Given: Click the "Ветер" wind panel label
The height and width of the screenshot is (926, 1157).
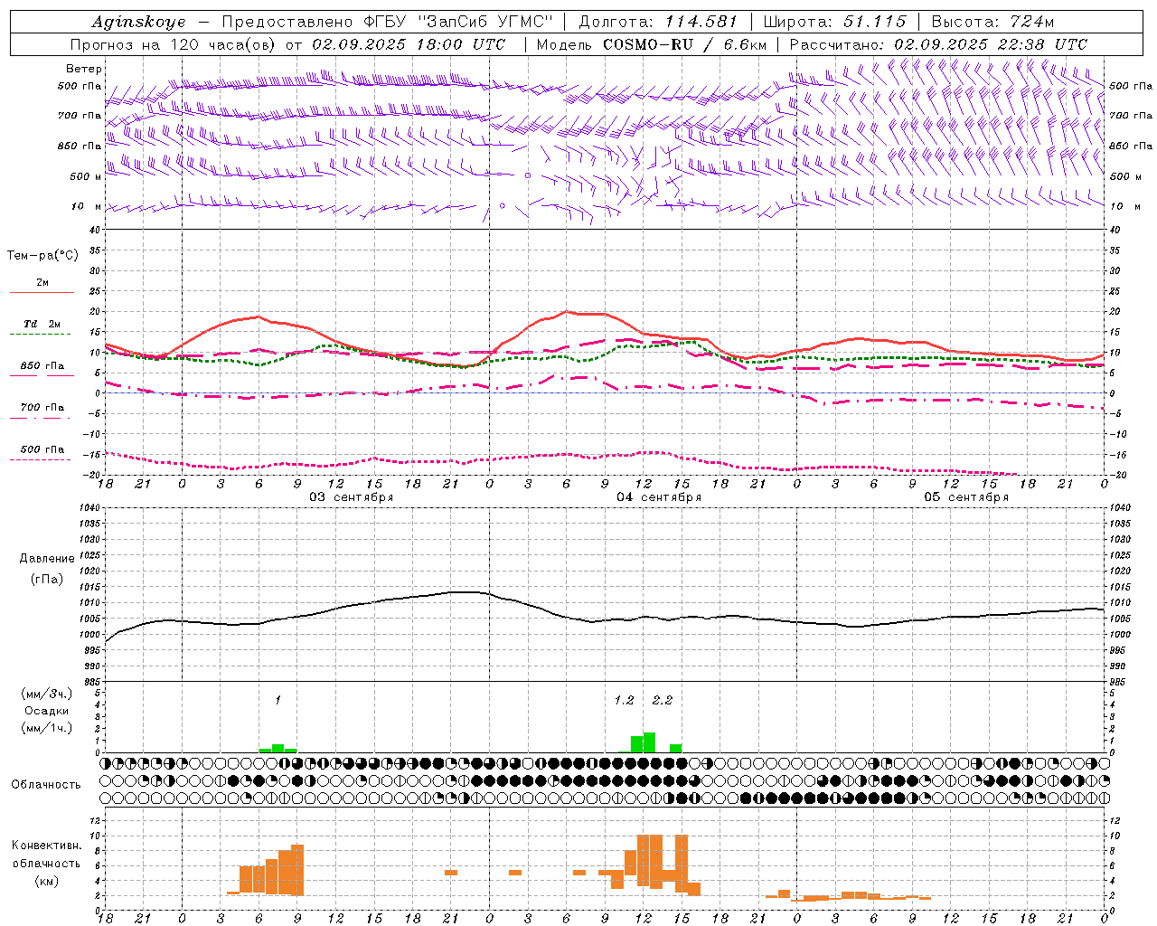Looking at the screenshot, I should (84, 69).
